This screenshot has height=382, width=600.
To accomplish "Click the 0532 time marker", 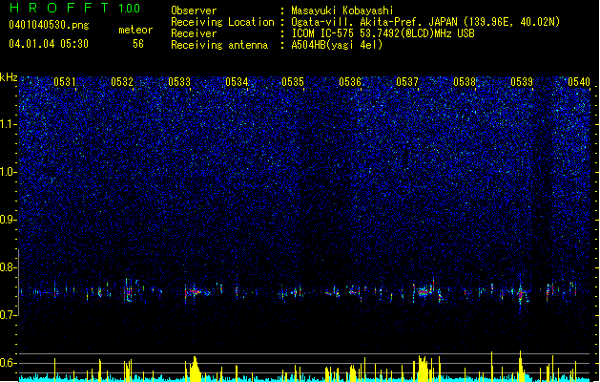I will (x=122, y=82).
